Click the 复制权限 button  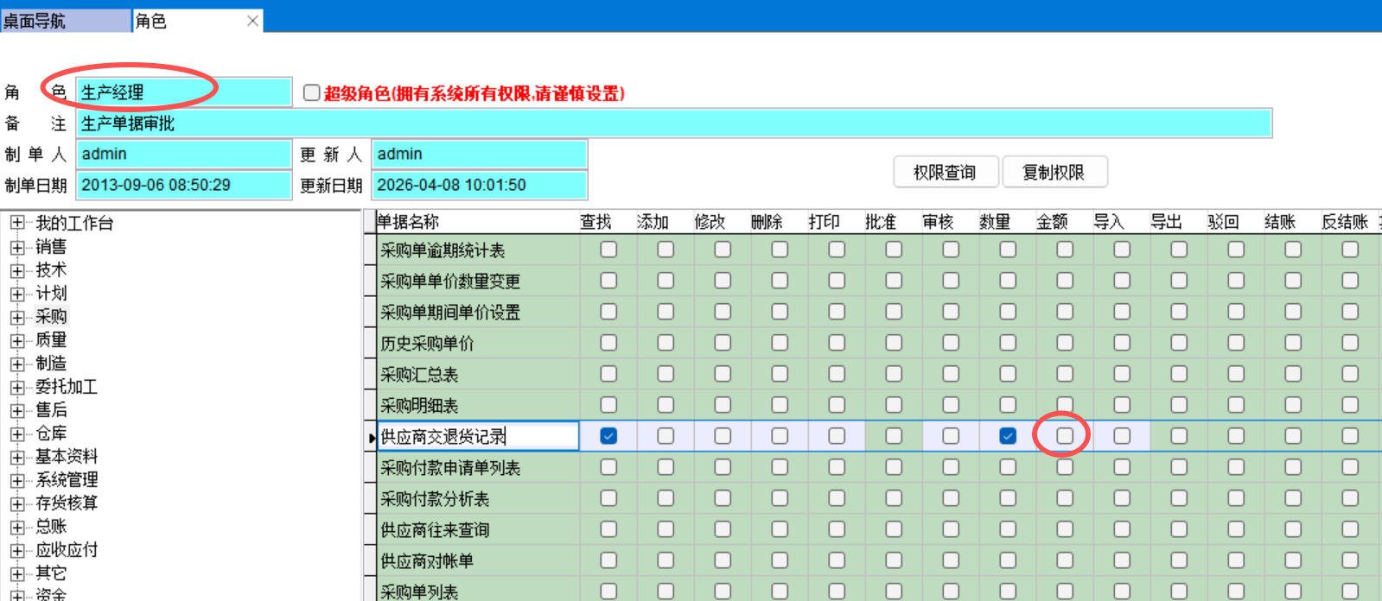click(x=1054, y=172)
